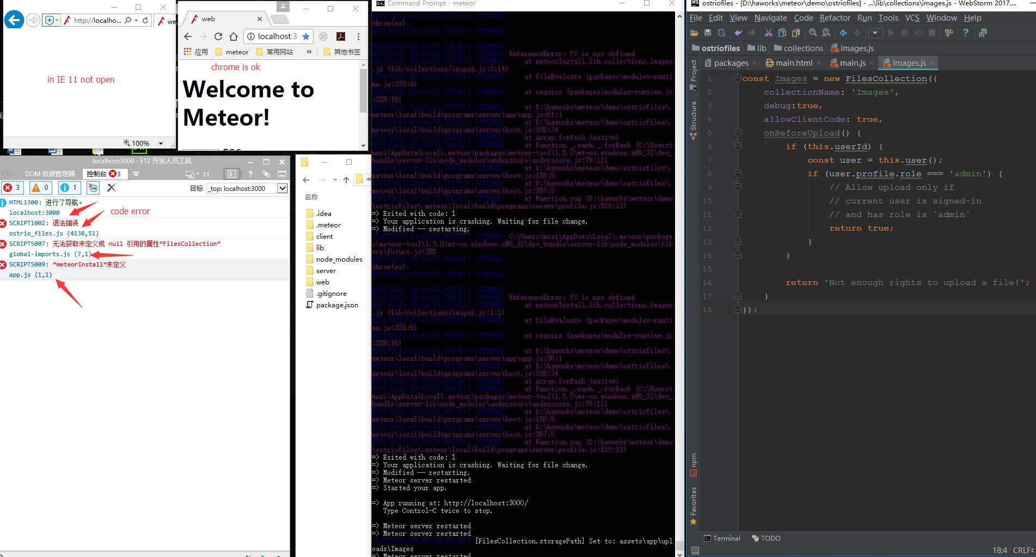Toggle the errors filter showing 3 in F12 console

coord(12,188)
